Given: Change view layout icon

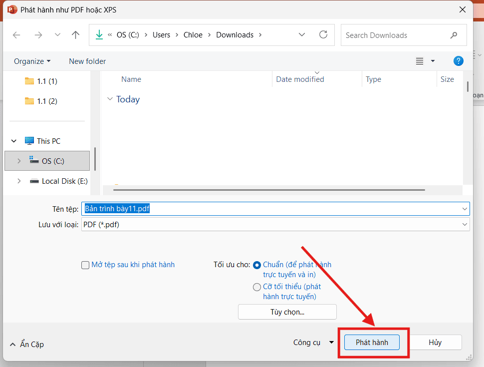Looking at the screenshot, I should [420, 61].
